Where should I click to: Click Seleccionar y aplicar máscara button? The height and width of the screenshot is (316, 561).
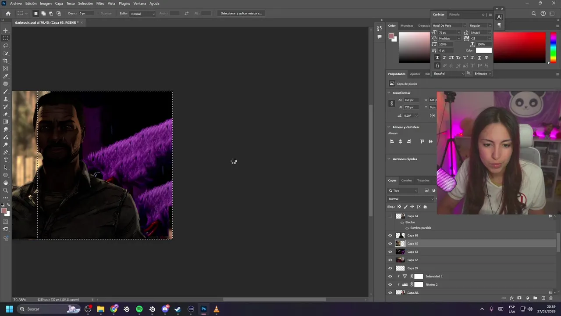point(241,14)
